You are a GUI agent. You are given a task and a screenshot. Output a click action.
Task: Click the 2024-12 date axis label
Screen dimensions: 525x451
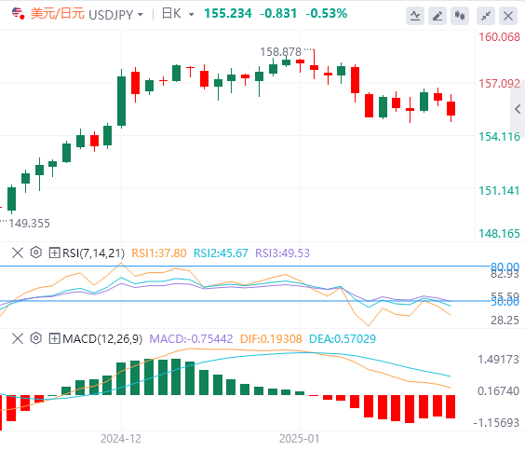pos(121,439)
